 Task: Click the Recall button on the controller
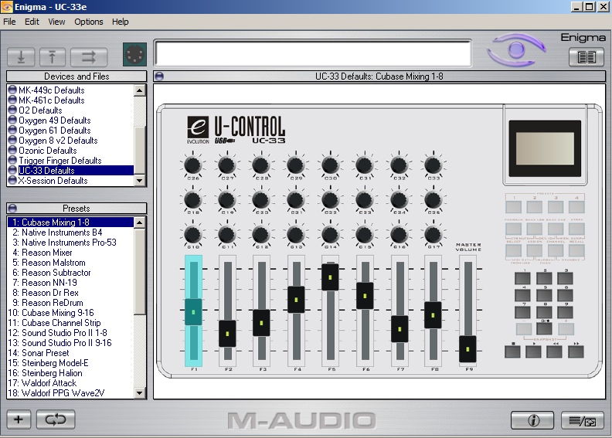pyautogui.click(x=576, y=250)
